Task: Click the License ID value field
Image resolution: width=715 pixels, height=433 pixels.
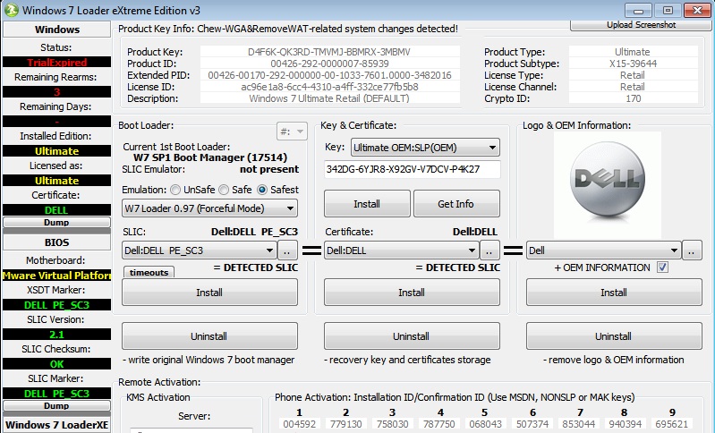Action: pyautogui.click(x=329, y=87)
